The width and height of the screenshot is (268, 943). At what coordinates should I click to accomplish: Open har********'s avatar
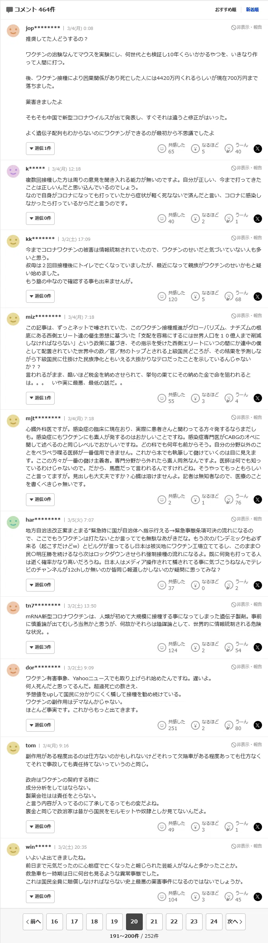coord(13,522)
